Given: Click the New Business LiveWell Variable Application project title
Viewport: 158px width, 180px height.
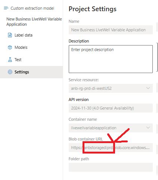Looking at the screenshot, I should 34,22.
